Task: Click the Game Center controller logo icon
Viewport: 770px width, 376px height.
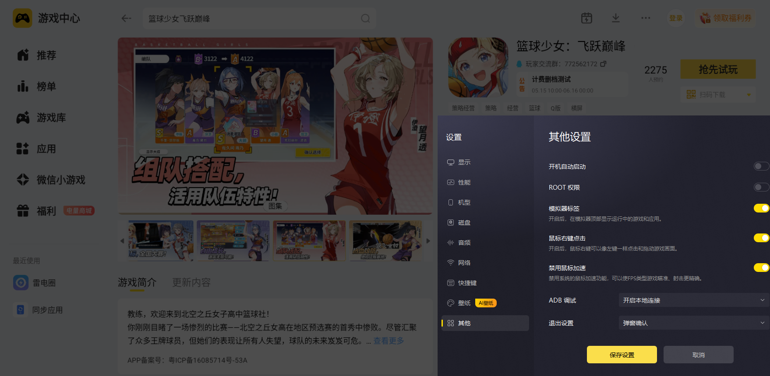Action: (x=22, y=18)
